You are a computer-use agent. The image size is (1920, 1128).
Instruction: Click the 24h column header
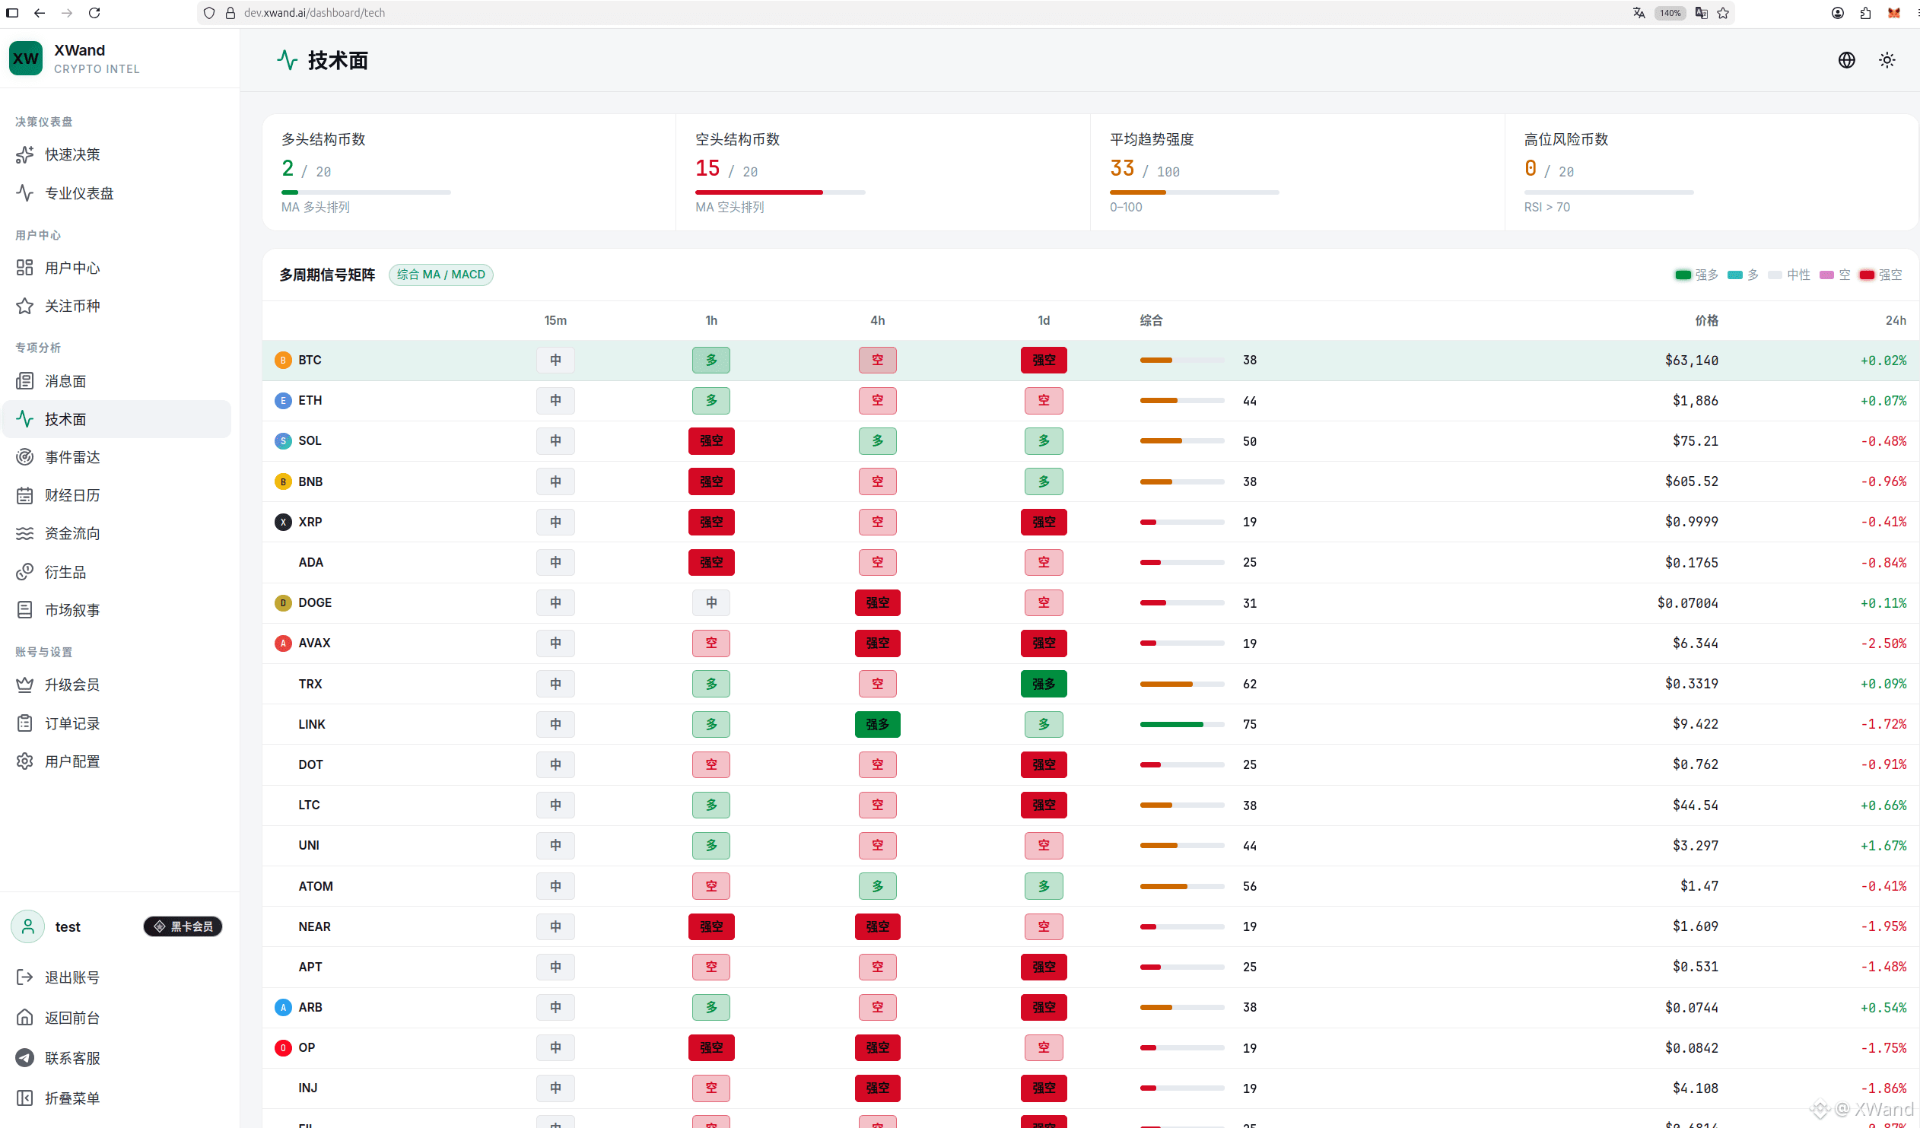[1895, 321]
